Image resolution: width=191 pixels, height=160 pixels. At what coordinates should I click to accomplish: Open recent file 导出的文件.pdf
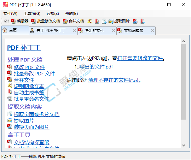coord(96,67)
